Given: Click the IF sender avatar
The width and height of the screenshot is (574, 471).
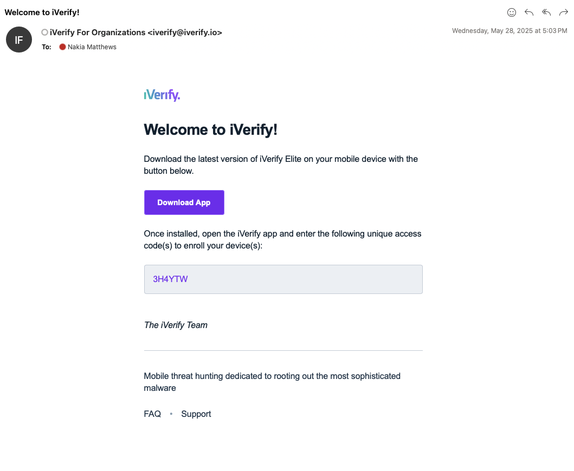Looking at the screenshot, I should coord(19,40).
